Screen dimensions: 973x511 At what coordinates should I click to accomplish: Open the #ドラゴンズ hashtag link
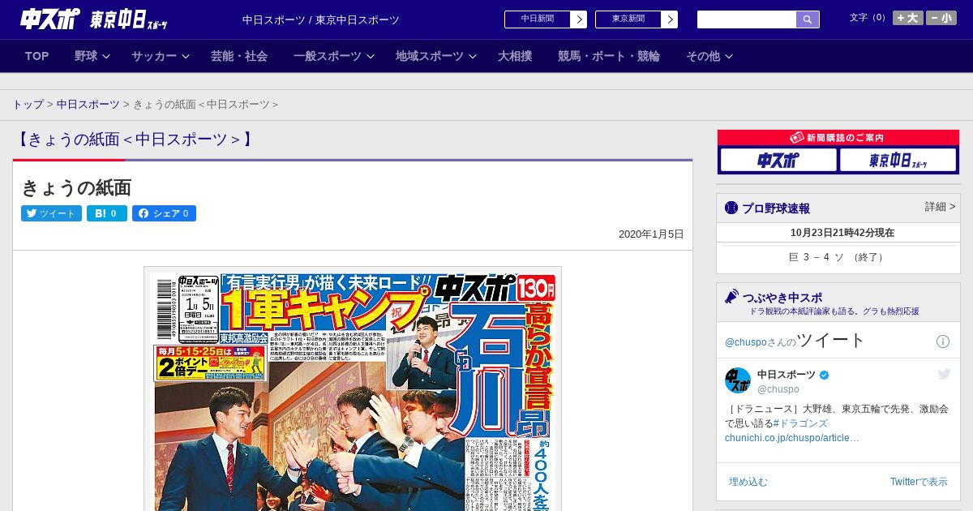tap(800, 423)
